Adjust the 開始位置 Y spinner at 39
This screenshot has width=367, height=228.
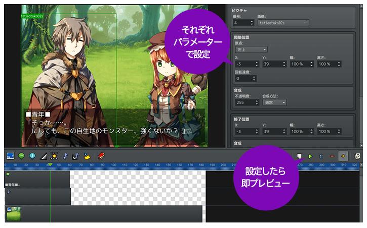point(284,64)
